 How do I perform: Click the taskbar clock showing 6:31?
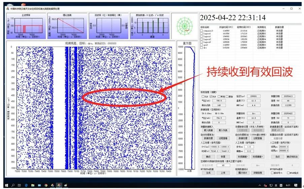[288, 185]
